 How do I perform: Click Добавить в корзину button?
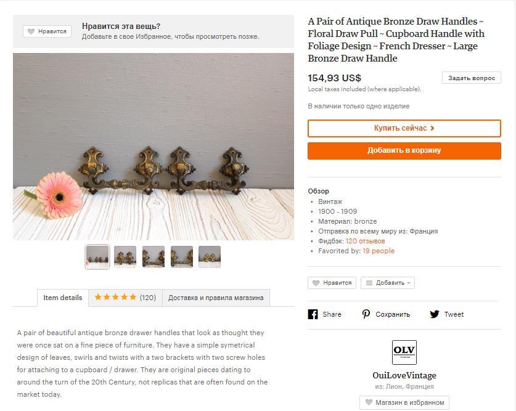[404, 150]
